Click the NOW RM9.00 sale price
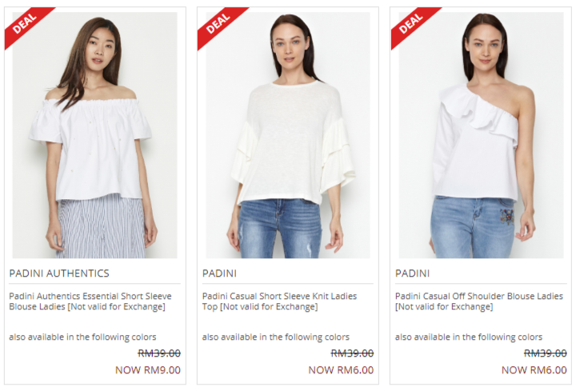576x391 pixels. coord(148,370)
